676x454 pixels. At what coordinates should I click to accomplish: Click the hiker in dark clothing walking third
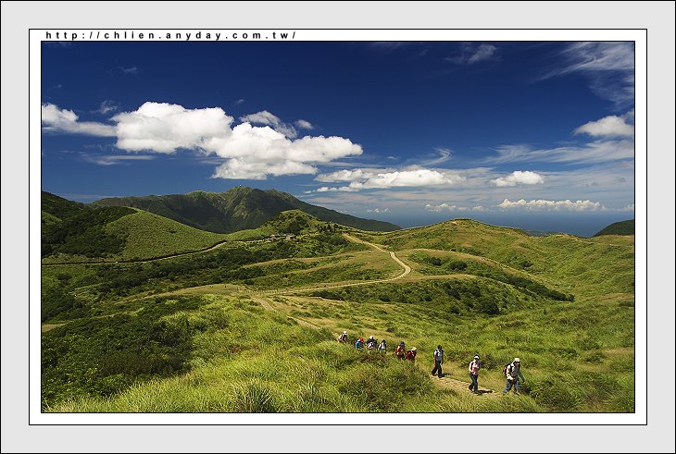pos(437,361)
